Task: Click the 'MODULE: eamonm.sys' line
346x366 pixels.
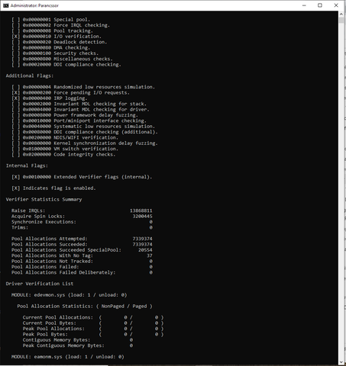Action: (x=68, y=357)
